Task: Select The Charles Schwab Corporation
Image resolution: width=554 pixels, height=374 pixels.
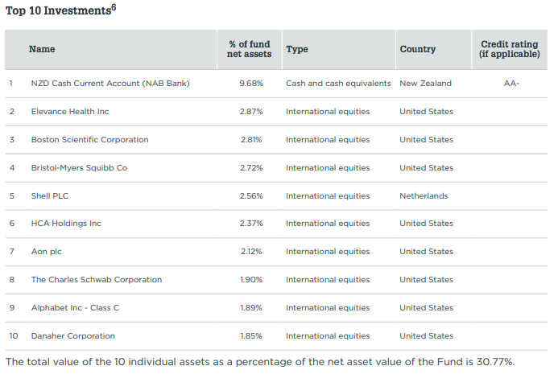Action: (x=97, y=280)
